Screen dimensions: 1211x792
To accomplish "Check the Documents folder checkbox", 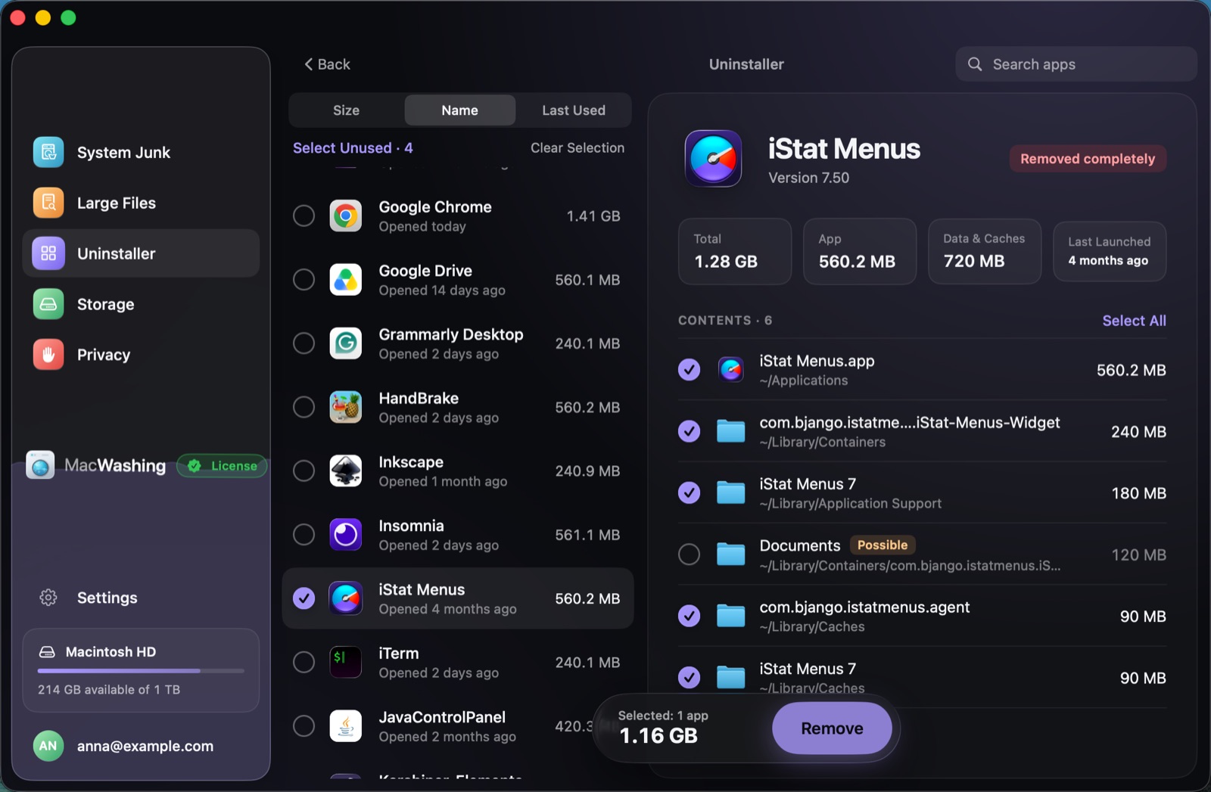I will [689, 554].
